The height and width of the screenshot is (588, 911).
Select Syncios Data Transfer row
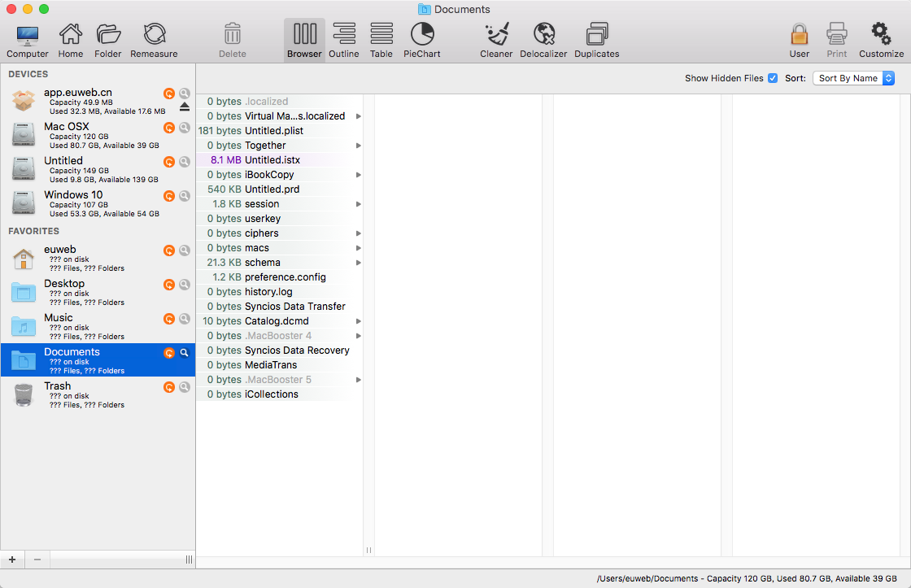(280, 307)
